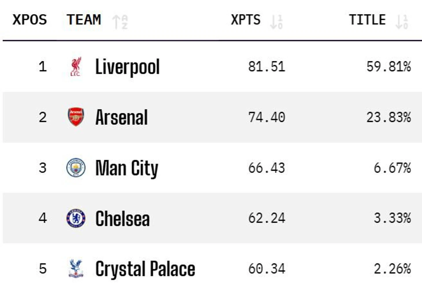Open the Crystal Palace team name link
Image resolution: width=422 pixels, height=294 pixels.
[145, 269]
